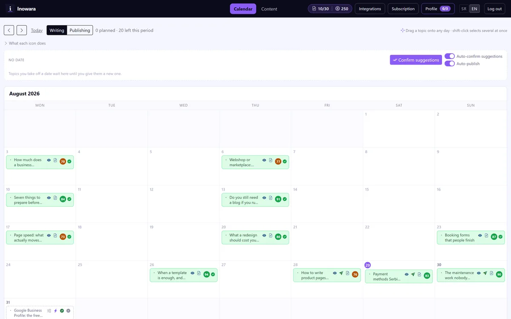
Task: Click 'August 2026' month heading
Action: (24, 94)
